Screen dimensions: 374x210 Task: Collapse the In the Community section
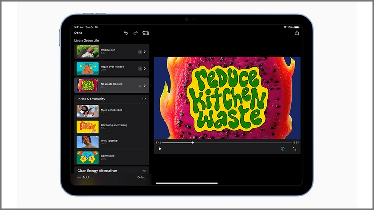tap(144, 99)
